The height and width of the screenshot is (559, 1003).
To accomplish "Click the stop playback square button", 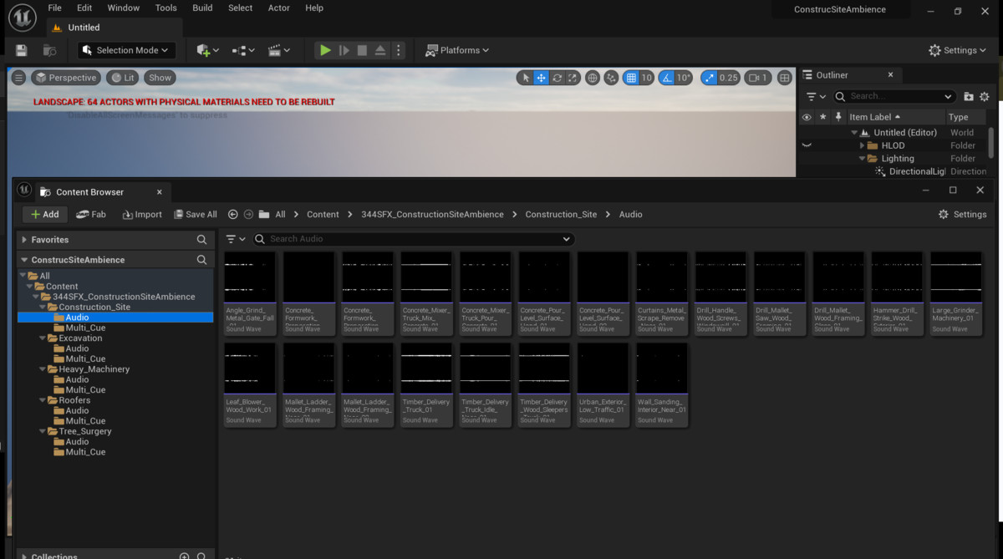I will point(362,50).
